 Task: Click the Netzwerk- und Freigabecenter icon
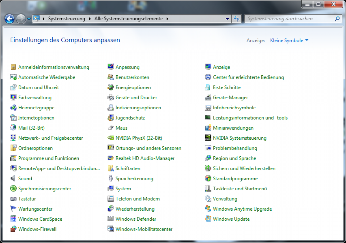[x=13, y=138]
